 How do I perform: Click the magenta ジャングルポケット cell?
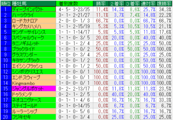(33, 89)
